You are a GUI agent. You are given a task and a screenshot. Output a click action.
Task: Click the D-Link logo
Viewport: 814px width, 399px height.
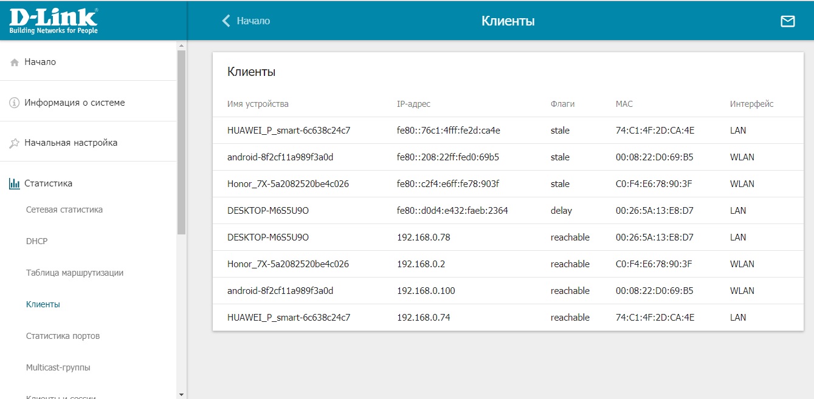coord(53,20)
